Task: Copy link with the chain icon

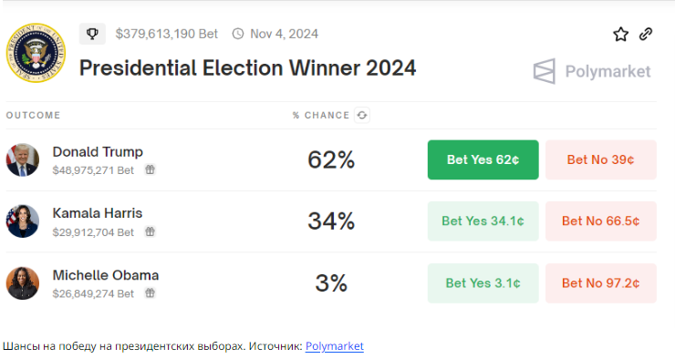Action: point(646,34)
